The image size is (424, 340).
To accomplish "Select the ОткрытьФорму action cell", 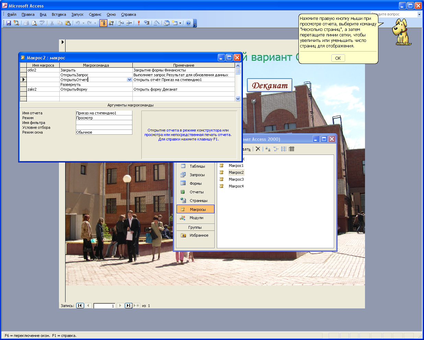I will pyautogui.click(x=96, y=89).
